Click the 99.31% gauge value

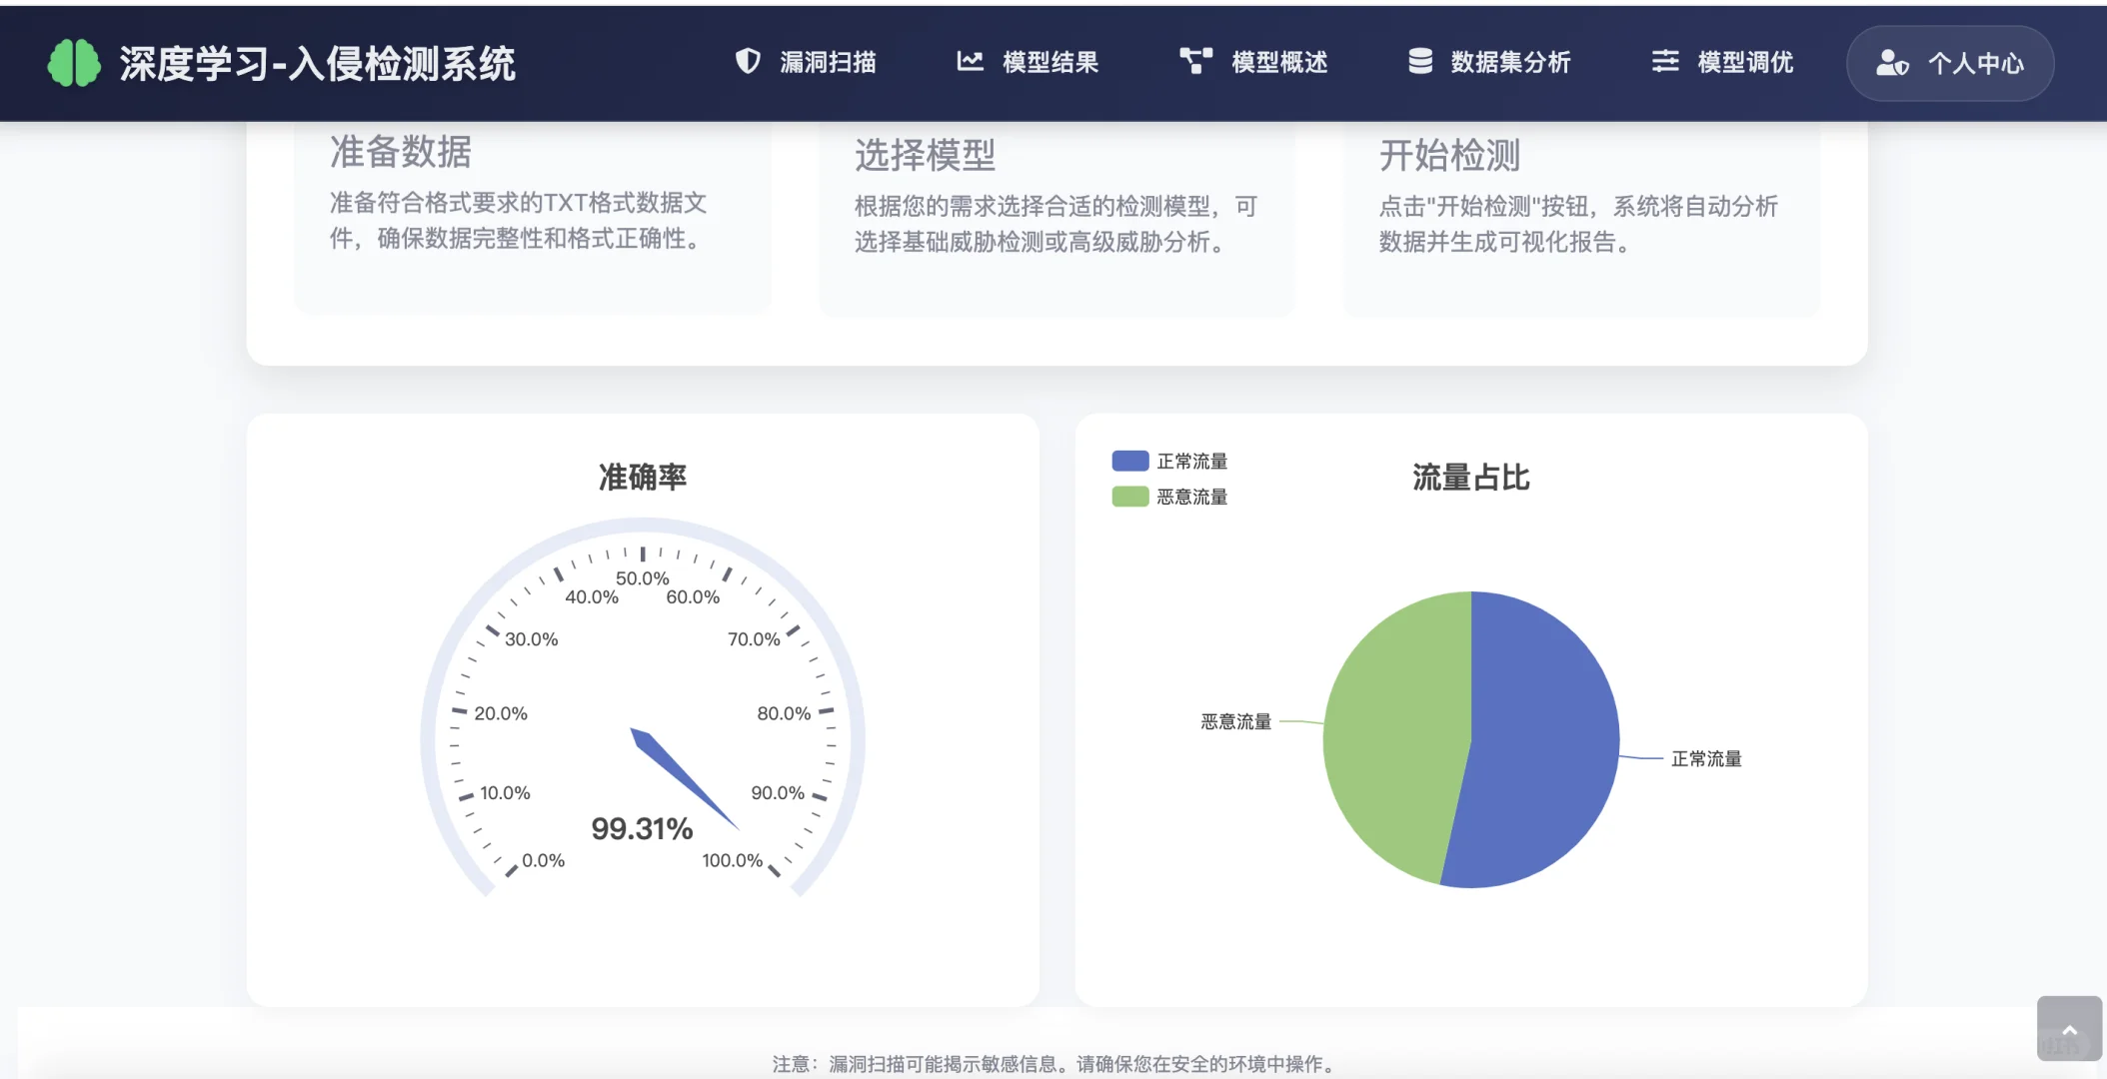point(643,827)
